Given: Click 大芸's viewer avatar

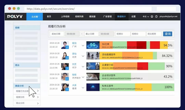Looking at the screenshot, I should coord(65,87).
